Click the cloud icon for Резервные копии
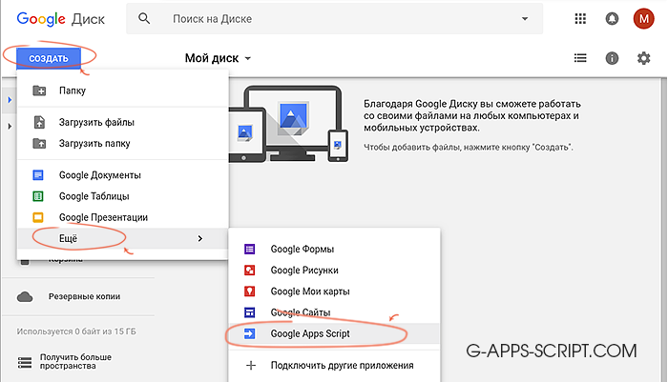Image resolution: width=668 pixels, height=382 pixels. tap(25, 296)
